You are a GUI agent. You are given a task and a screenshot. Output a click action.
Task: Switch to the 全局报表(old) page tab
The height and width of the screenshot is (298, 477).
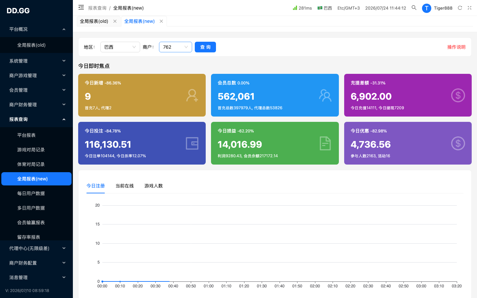coord(94,21)
